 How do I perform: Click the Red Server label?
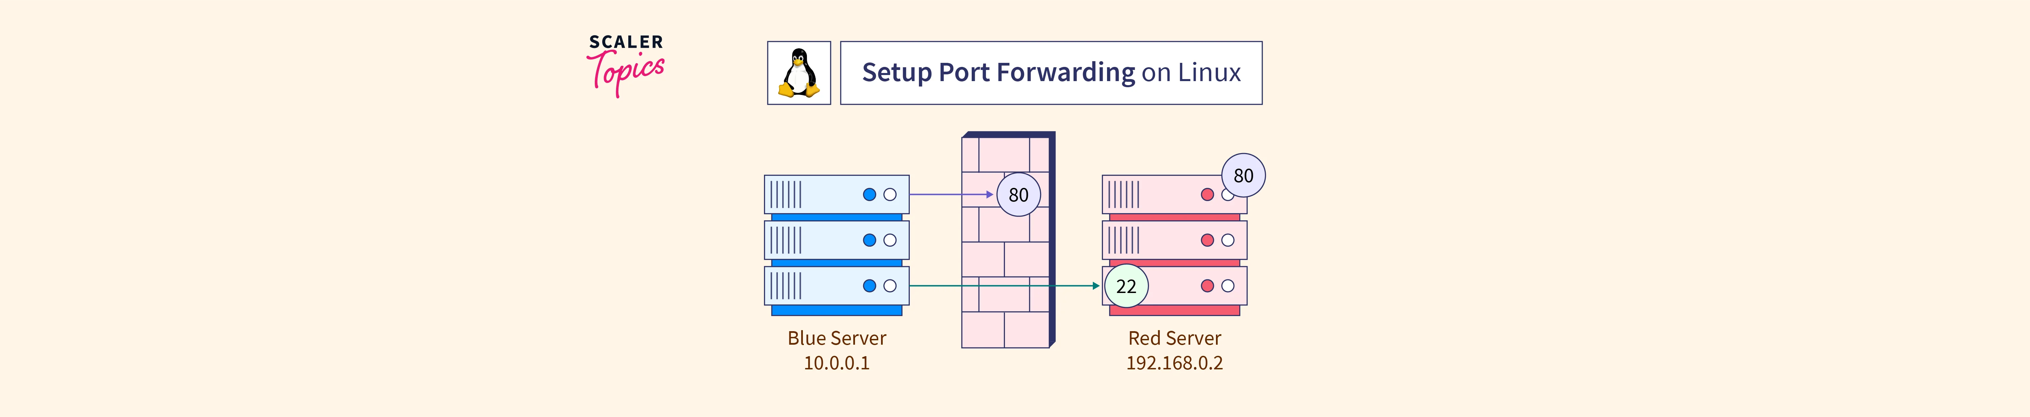click(x=1174, y=338)
